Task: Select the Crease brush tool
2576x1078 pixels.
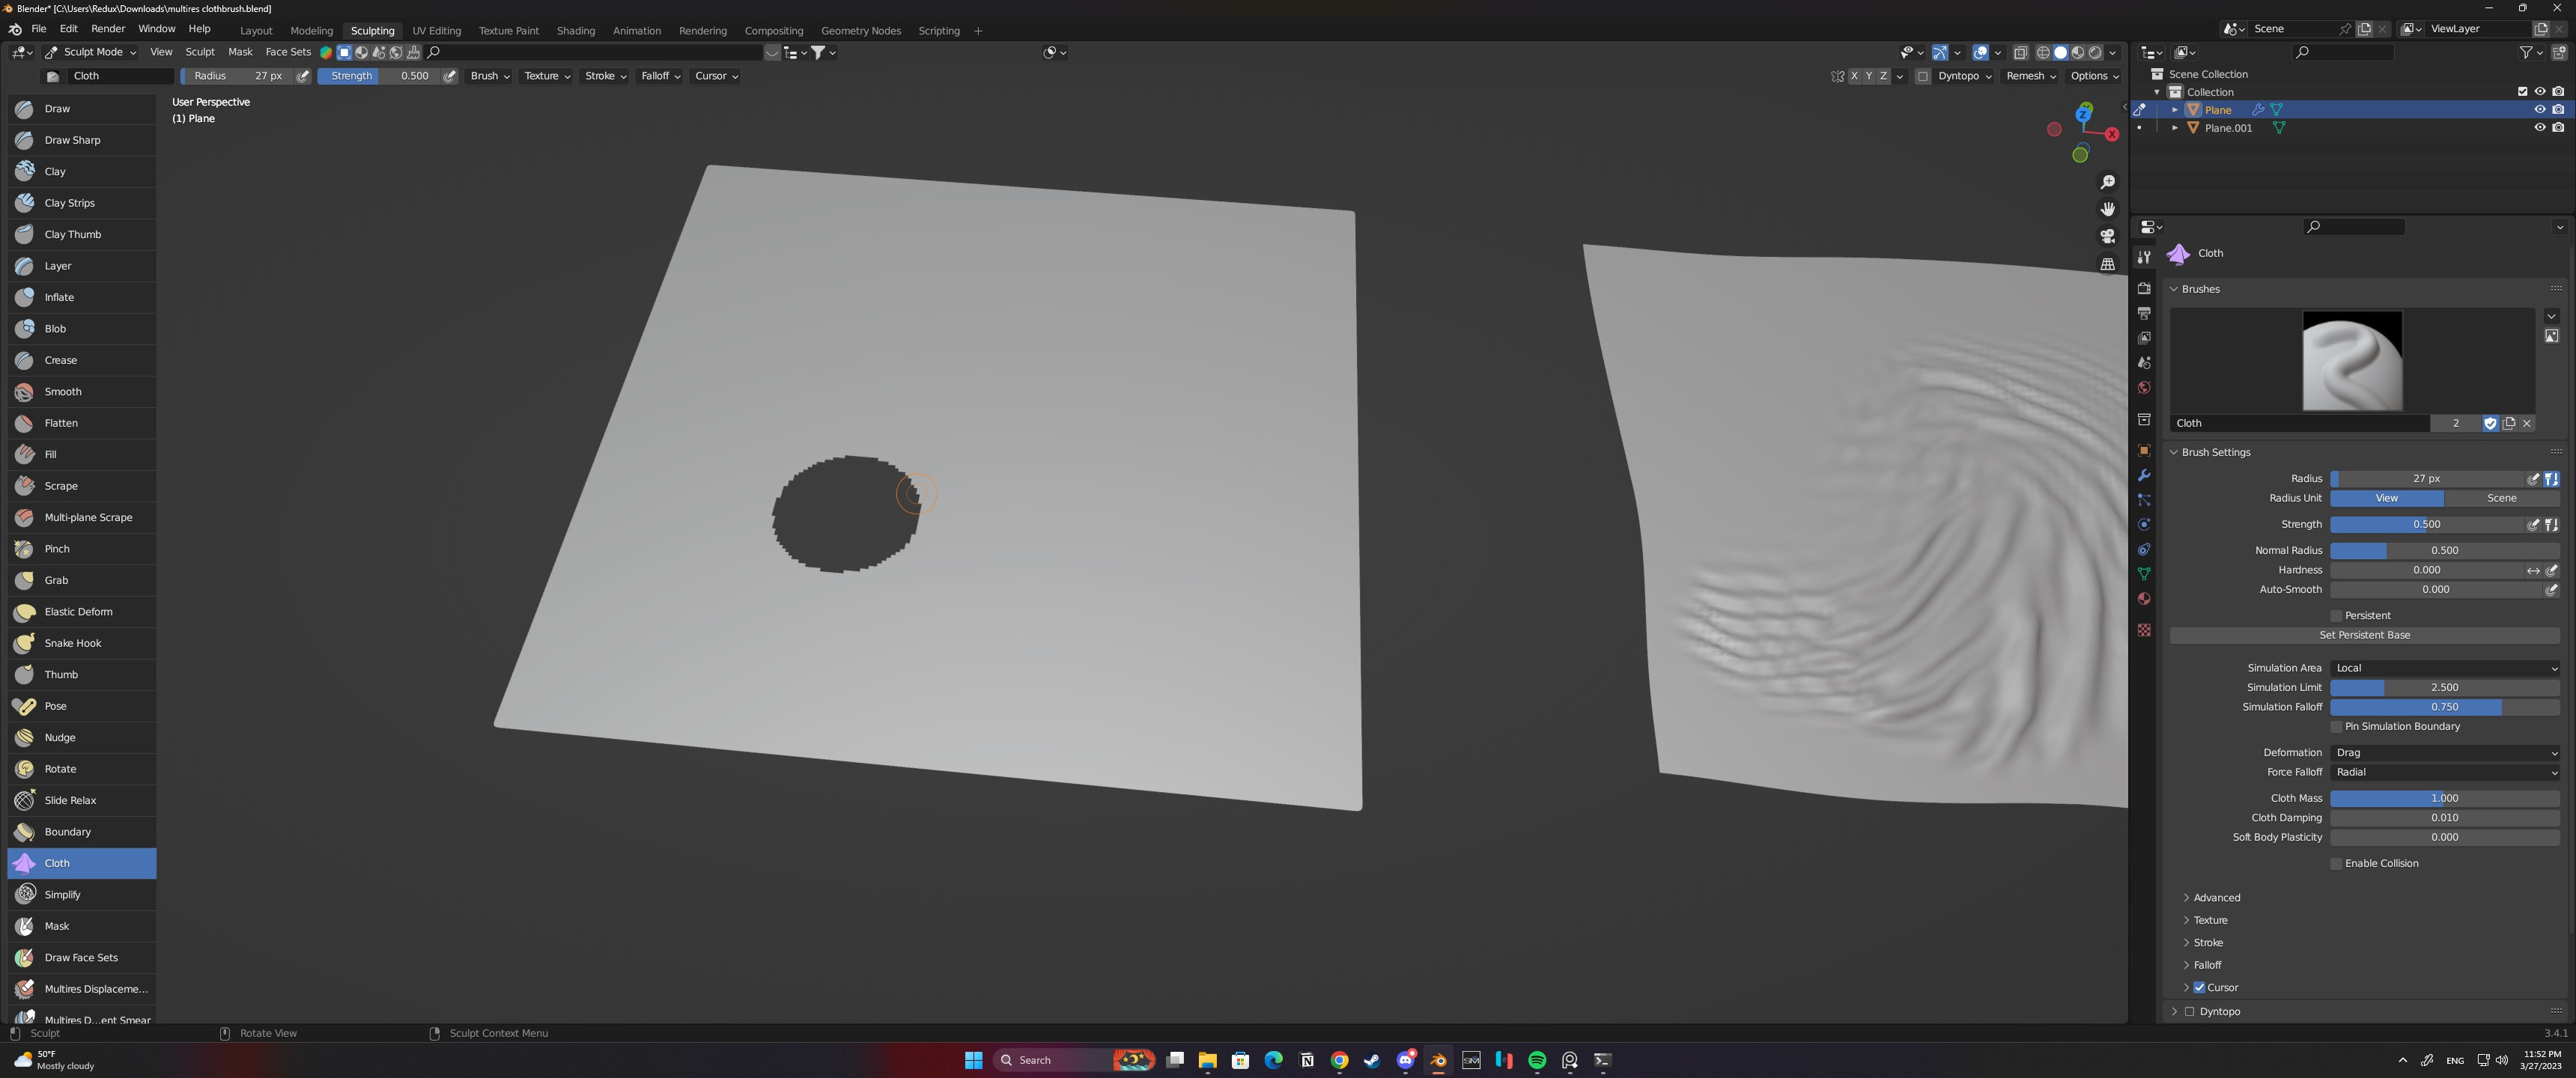Action: point(82,360)
